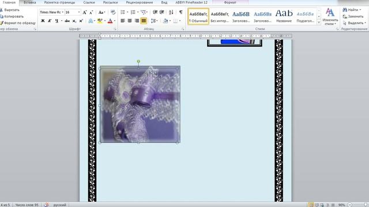Decrease font size
369x207 pixels.
point(91,12)
